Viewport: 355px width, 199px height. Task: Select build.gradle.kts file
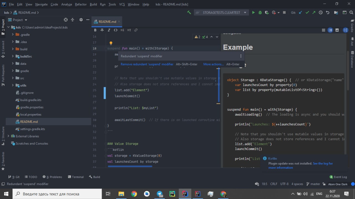pyautogui.click(x=31, y=100)
